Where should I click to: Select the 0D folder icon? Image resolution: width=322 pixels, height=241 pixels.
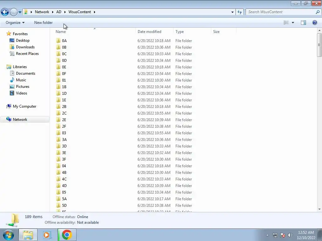tap(58, 61)
